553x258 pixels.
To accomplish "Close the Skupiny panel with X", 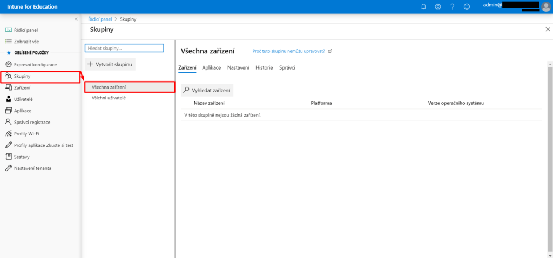I will 548,29.
